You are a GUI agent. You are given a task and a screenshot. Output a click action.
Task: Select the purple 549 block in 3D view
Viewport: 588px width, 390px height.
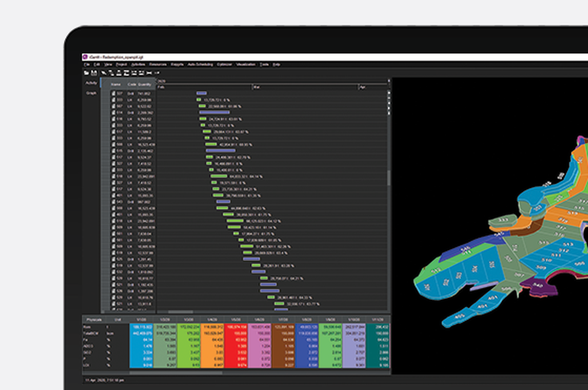tap(539, 286)
